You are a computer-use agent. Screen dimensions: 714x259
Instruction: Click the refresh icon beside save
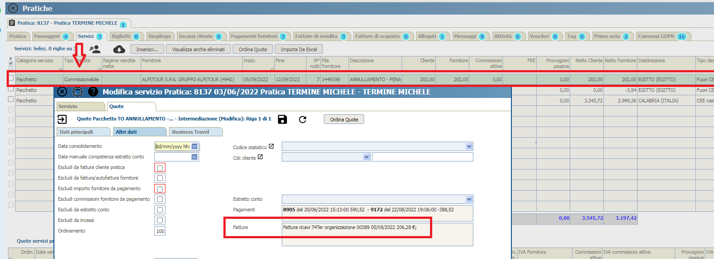[303, 119]
